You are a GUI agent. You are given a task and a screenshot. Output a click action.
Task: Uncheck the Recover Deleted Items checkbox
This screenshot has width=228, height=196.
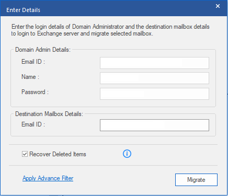(x=25, y=154)
